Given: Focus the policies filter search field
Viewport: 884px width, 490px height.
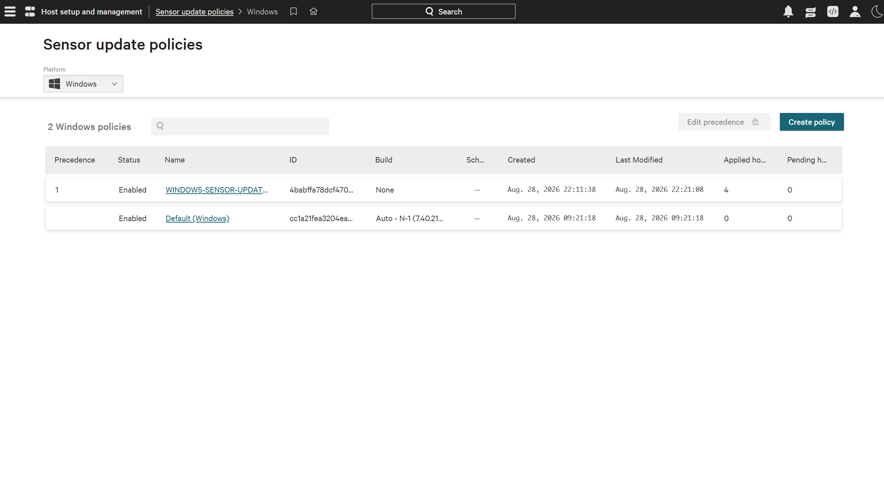Looking at the screenshot, I should (x=240, y=126).
